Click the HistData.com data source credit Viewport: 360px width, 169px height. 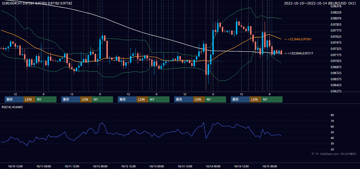click(334, 154)
